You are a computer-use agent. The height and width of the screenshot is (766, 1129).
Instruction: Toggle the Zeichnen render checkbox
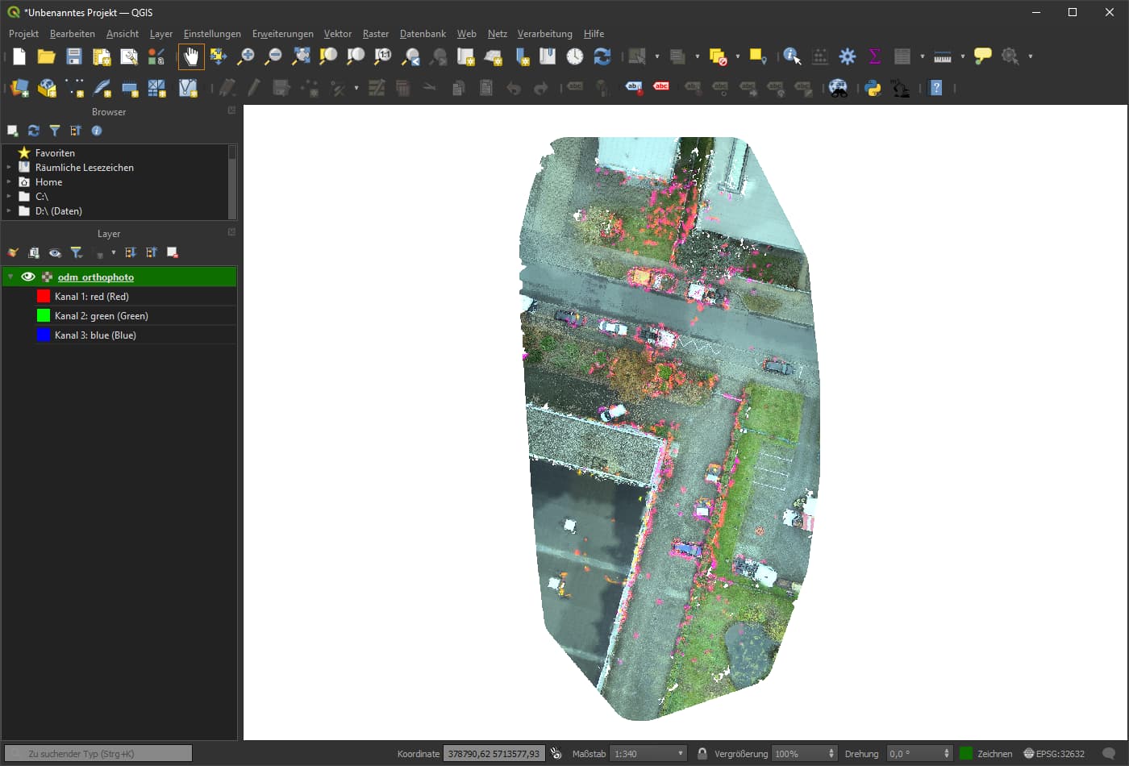(966, 754)
